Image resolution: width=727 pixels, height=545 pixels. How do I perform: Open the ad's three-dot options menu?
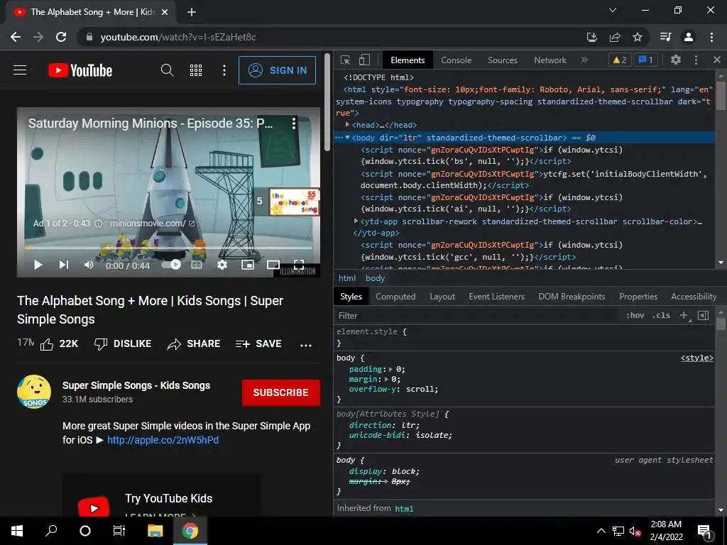pyautogui.click(x=293, y=123)
